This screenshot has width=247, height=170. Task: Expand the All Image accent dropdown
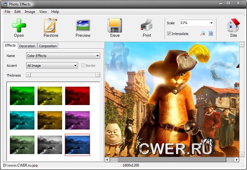(52, 65)
